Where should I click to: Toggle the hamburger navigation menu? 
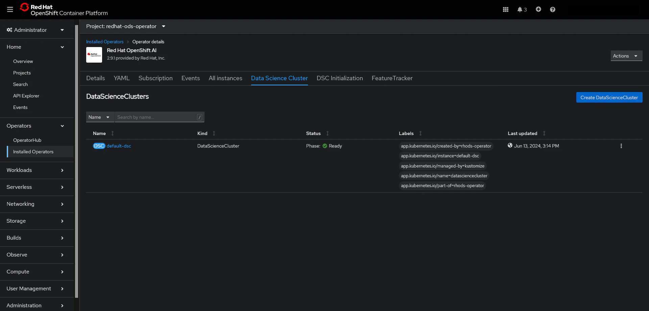(x=10, y=9)
